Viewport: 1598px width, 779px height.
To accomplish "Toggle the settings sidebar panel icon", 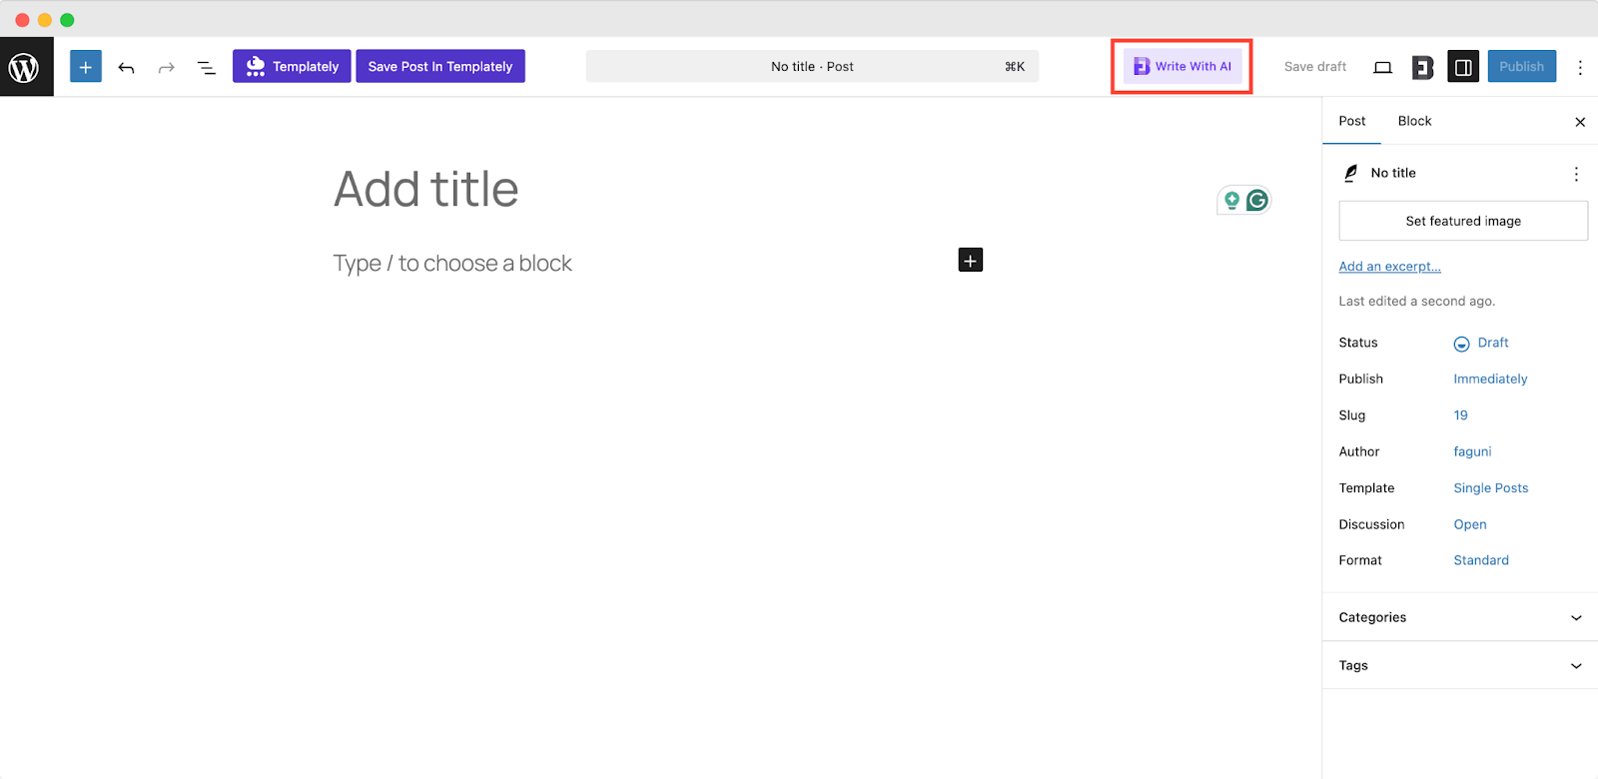I will tap(1463, 67).
